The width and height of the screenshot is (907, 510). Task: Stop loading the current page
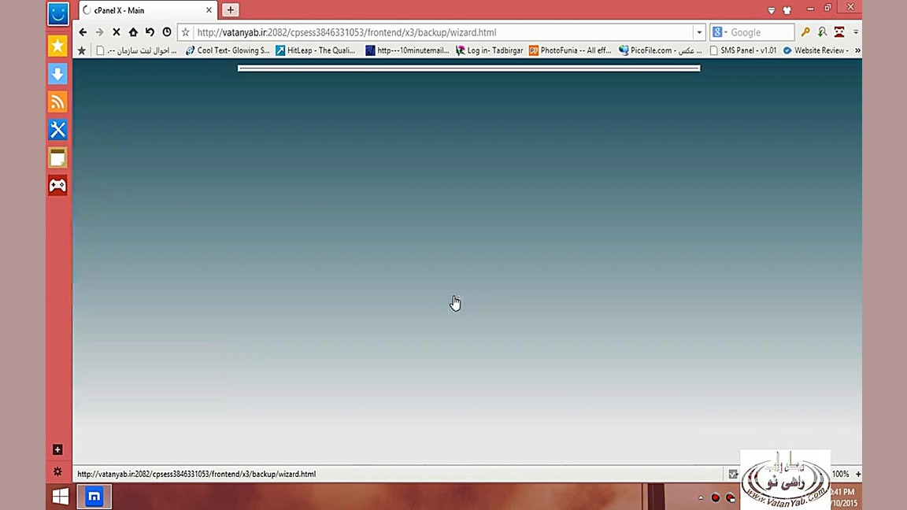tap(117, 32)
